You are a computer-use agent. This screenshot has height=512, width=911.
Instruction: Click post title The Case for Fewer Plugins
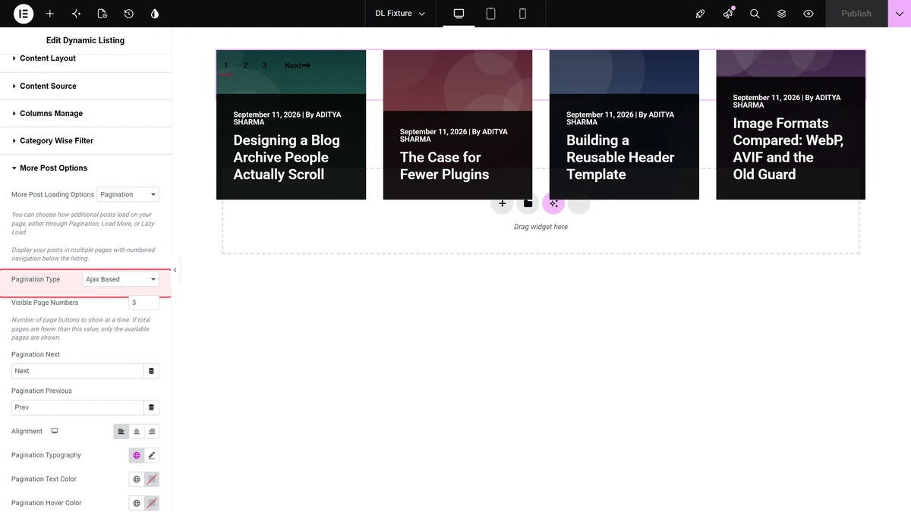pos(444,165)
